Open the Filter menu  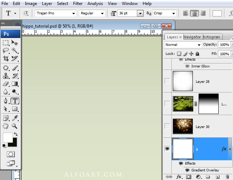point(78,4)
